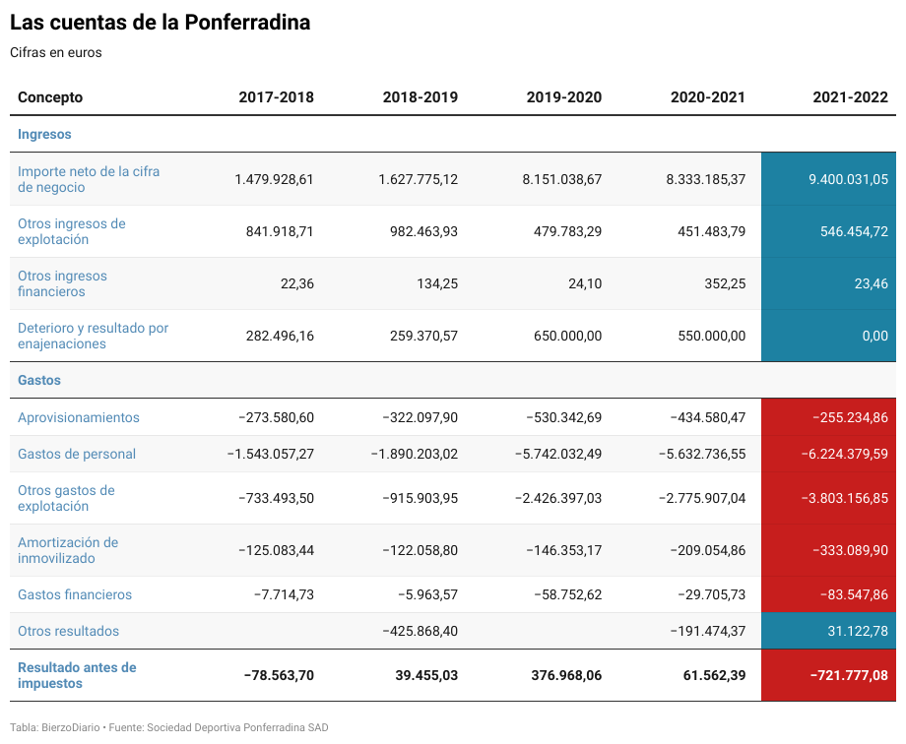Click the 'Otros resultados' row label

[x=68, y=631]
